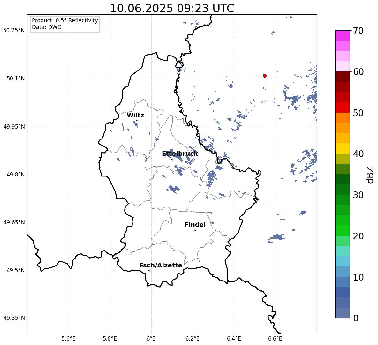
Task: Click the 50.1°N latitude label
Action: coord(16,79)
